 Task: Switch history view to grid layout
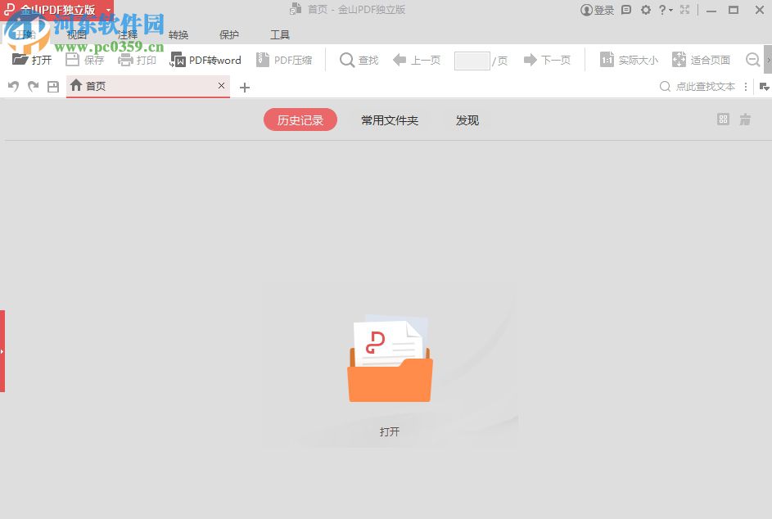(722, 120)
